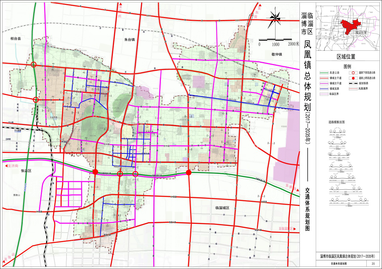Image resolution: width=382 pixels, height=269 pixels.
Task: Click the black-white 规划铁路 legend symbol
Action: tap(353, 83)
